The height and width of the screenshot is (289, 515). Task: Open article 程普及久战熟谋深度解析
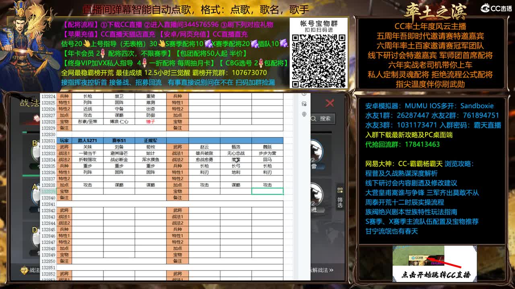click(402, 173)
